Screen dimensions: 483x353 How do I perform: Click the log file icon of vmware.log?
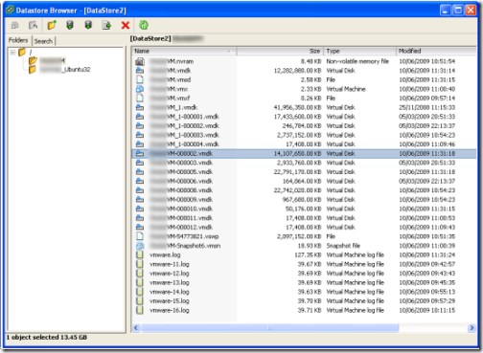[x=140, y=254]
